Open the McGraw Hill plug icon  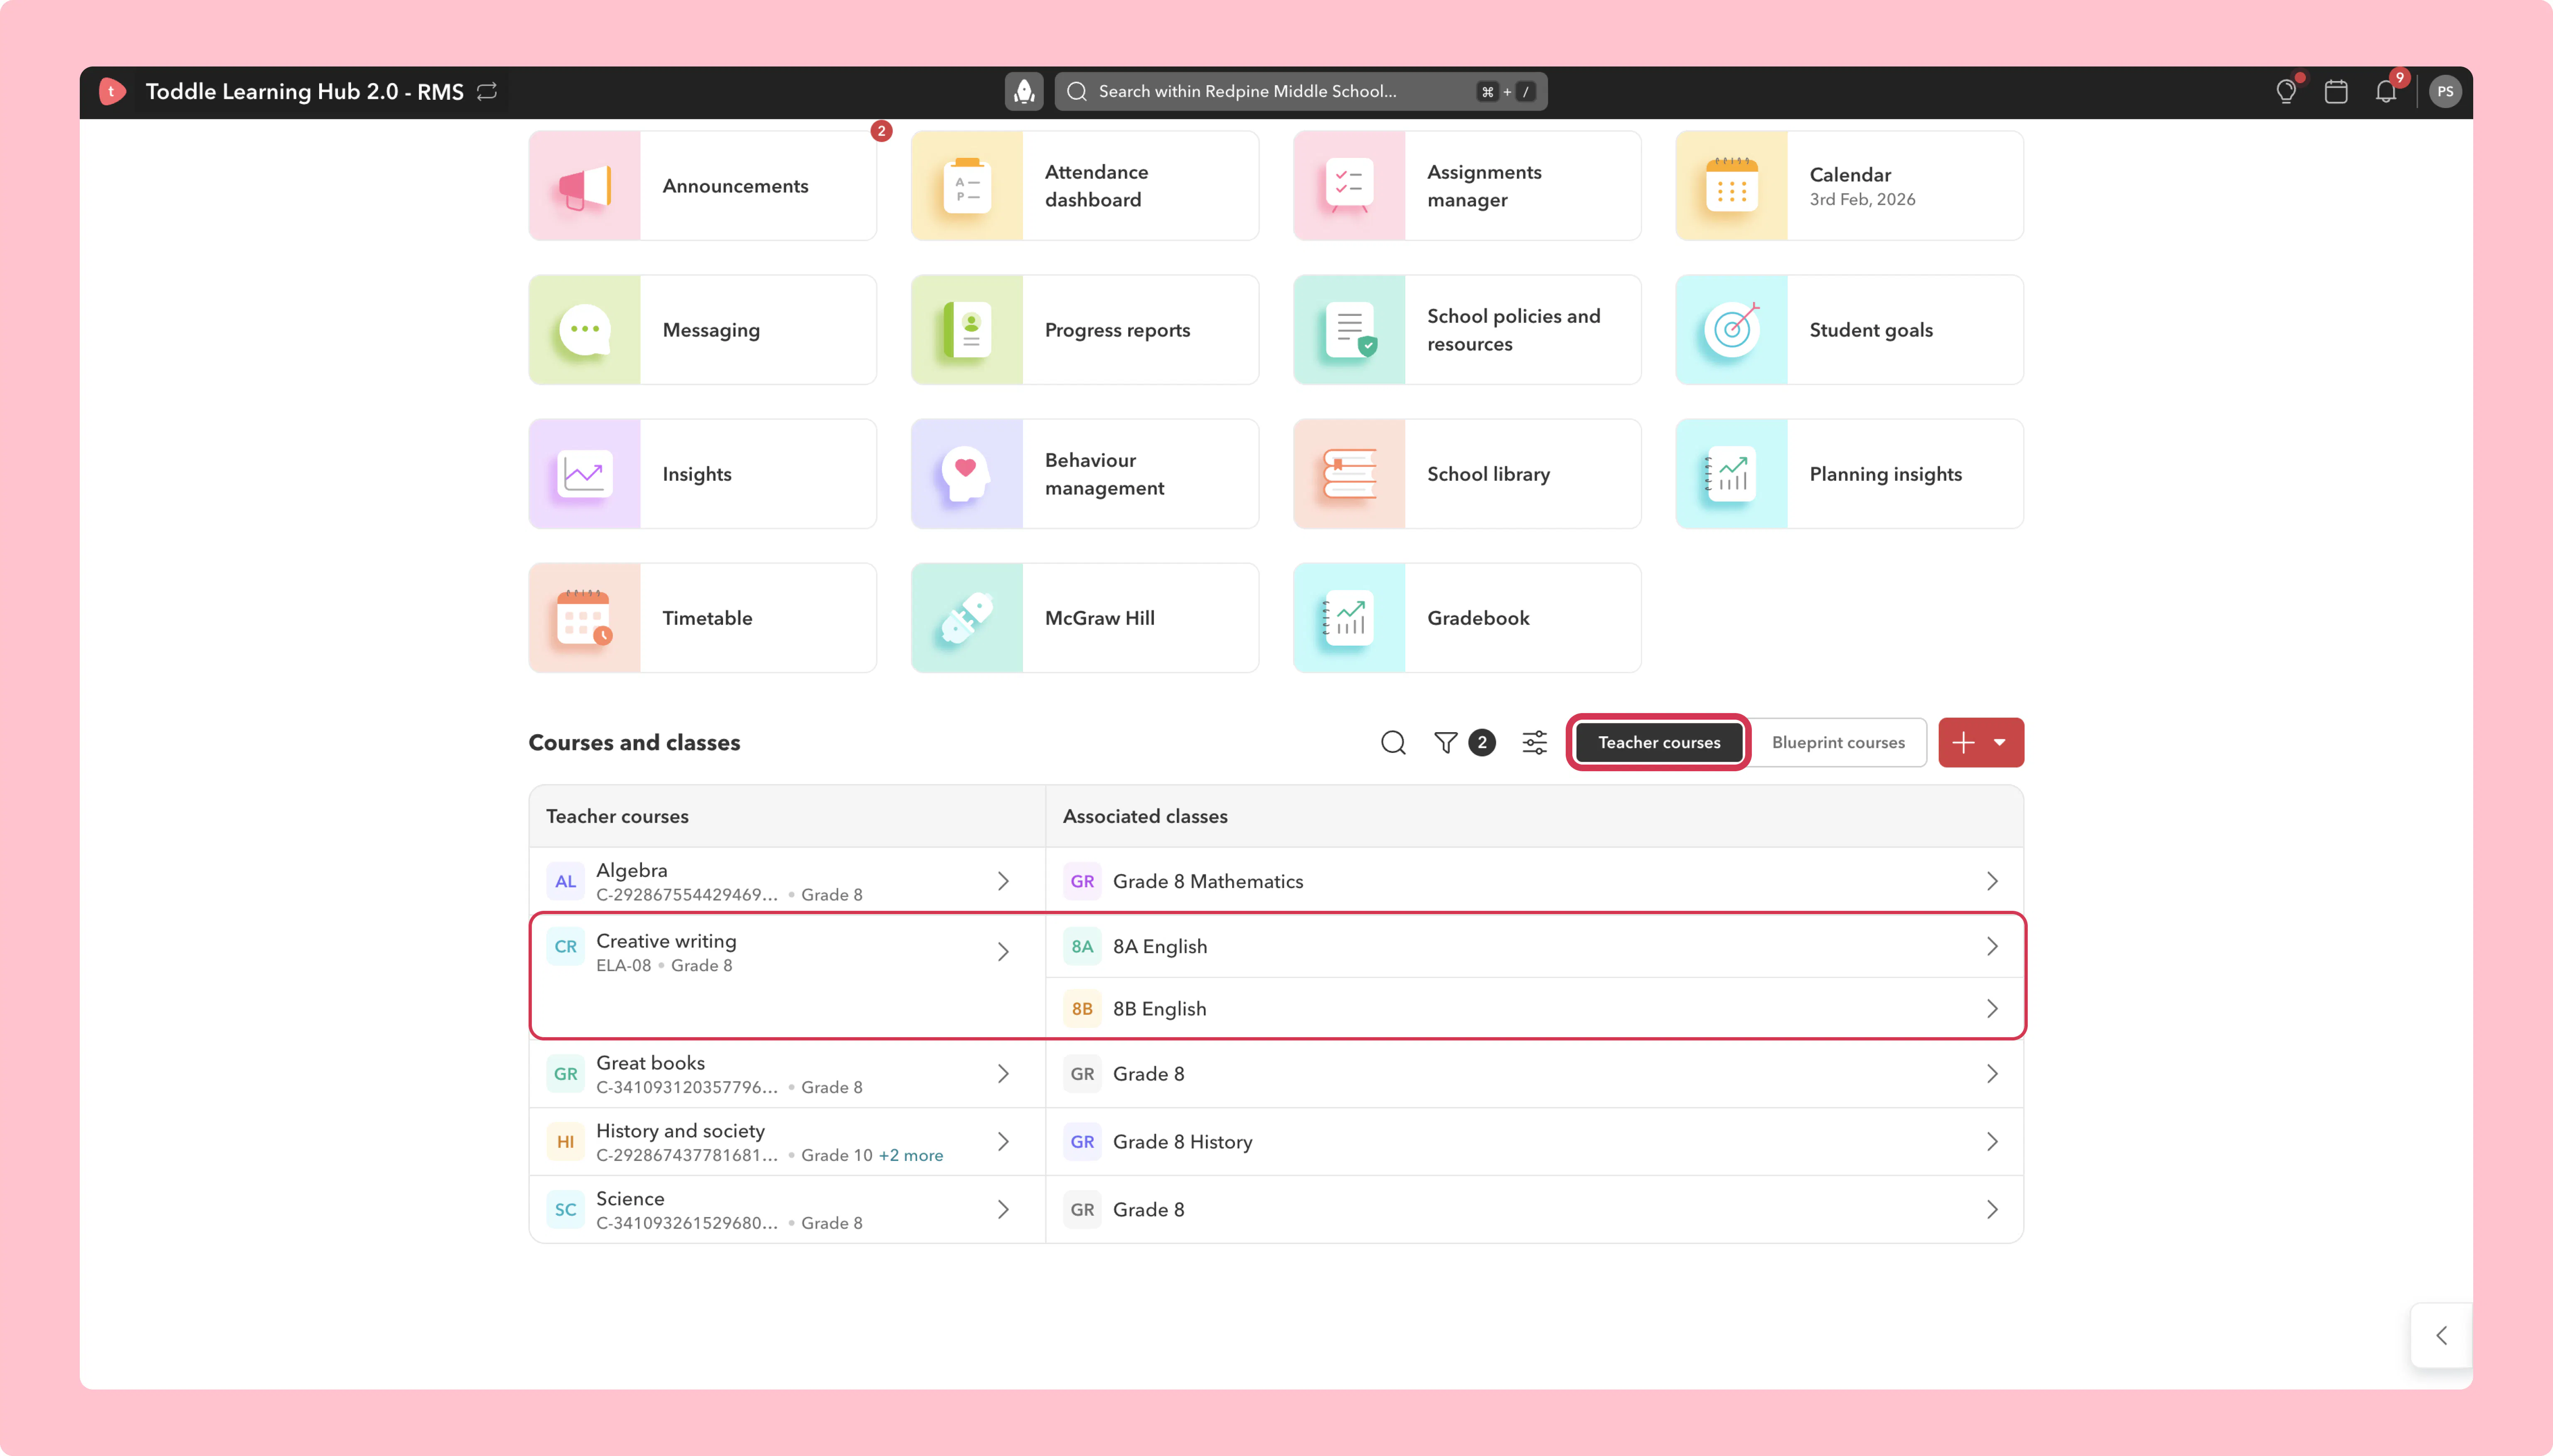(x=967, y=618)
